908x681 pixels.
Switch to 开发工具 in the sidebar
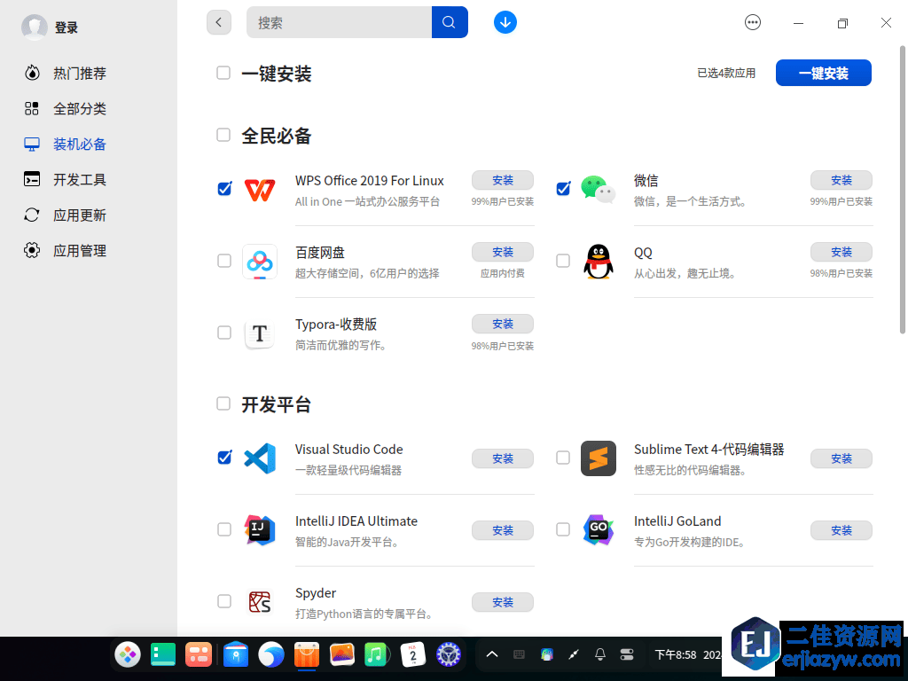pos(79,180)
